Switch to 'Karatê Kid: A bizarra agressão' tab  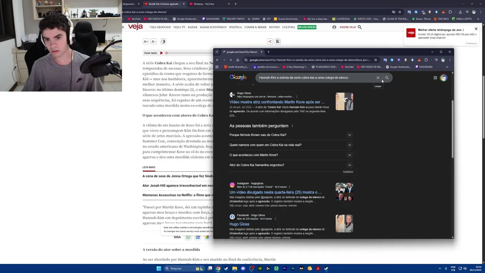(x=164, y=4)
